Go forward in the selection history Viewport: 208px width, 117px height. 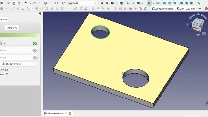point(133,3)
